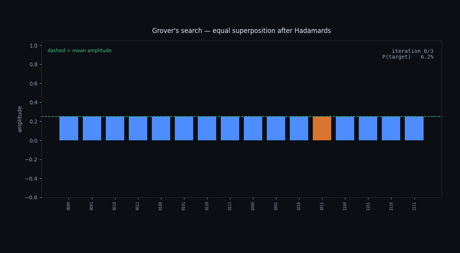Select the blue bar for 0011

coord(138,128)
